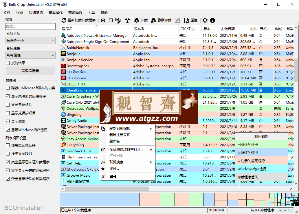
Task: Click the Bootstrapper Adobe icon
Action: tap(63, 66)
